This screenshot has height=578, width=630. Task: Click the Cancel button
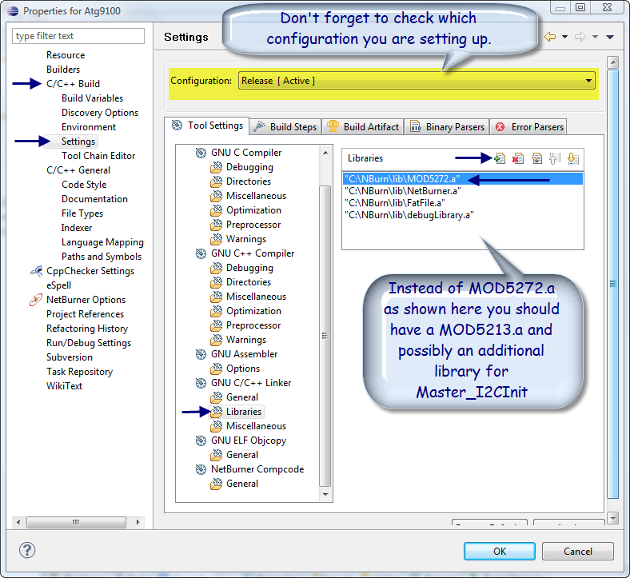(x=578, y=551)
